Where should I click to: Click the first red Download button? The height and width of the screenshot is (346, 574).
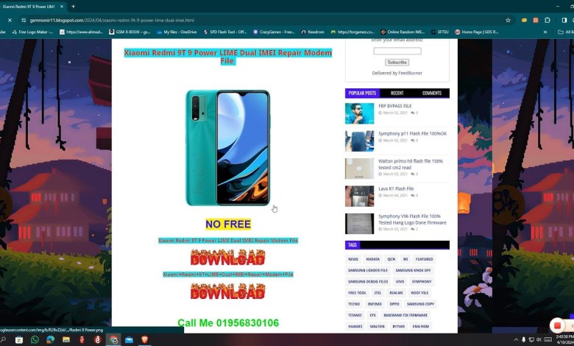pos(227,258)
